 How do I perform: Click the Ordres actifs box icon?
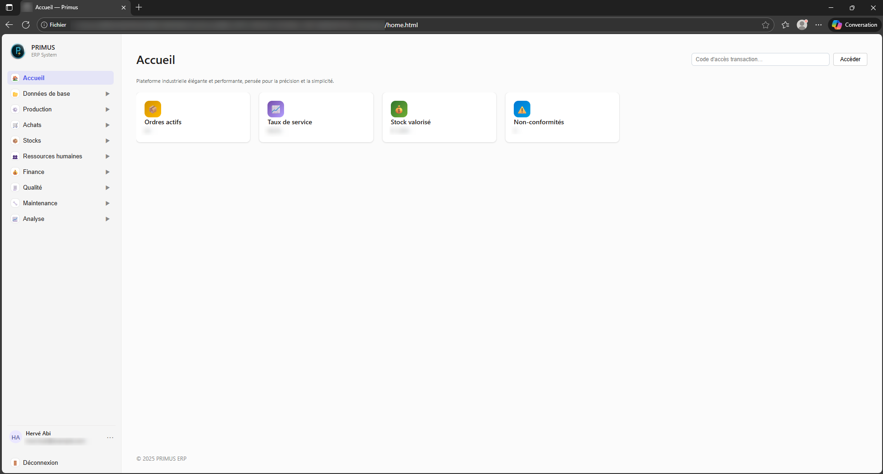click(153, 109)
